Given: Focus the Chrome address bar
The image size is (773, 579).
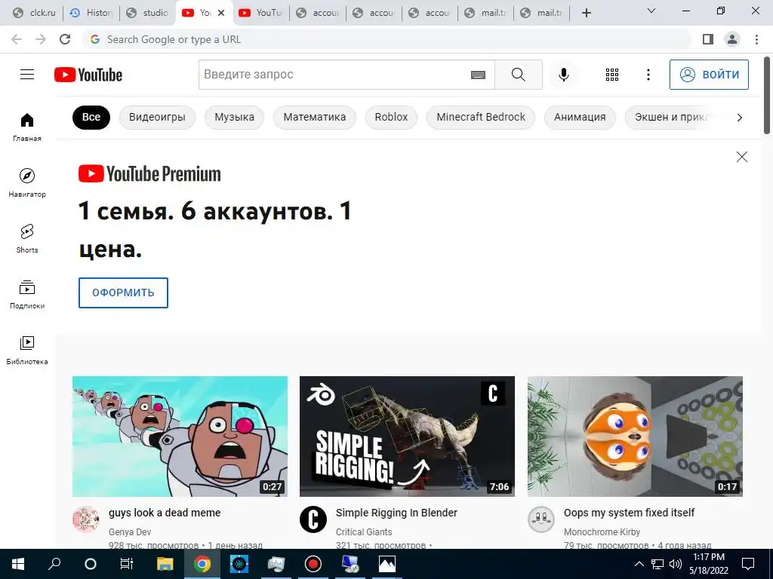Looking at the screenshot, I should pyautogui.click(x=386, y=39).
